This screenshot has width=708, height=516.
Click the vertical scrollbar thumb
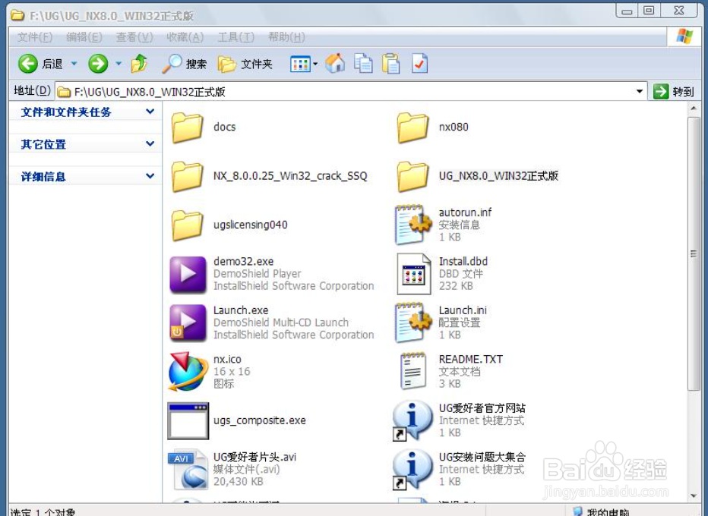[x=694, y=253]
